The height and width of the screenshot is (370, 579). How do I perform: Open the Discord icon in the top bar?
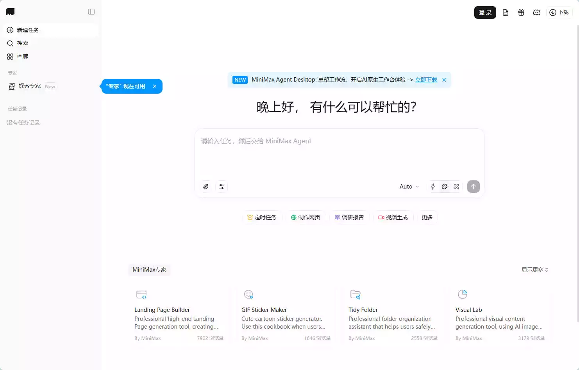(x=537, y=12)
